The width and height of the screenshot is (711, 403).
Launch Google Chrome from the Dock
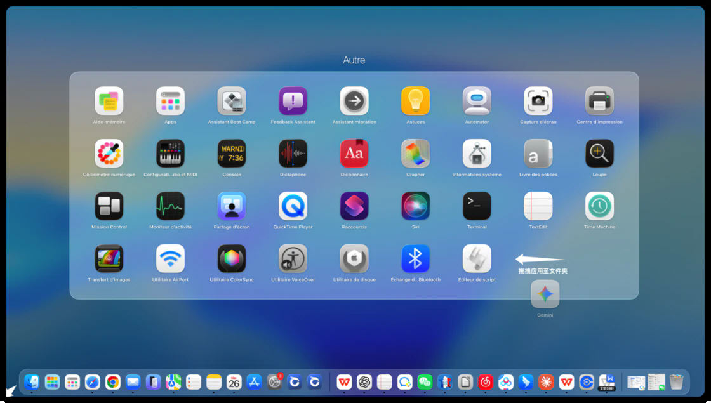(112, 382)
